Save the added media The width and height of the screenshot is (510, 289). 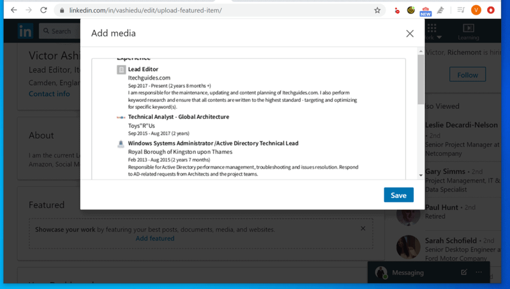(x=398, y=195)
